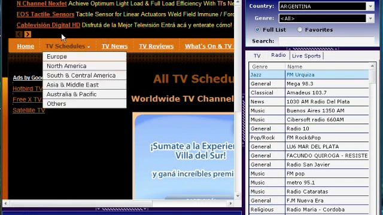Select the Favorites radio button
Screen dimensions: 383x215
(299, 29)
